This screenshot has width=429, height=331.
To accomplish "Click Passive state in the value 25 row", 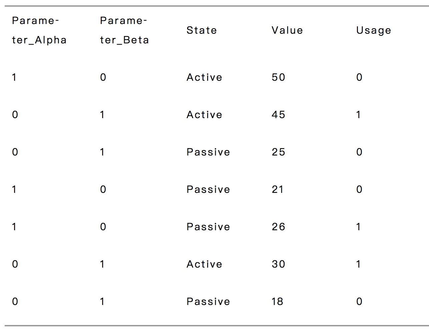I will point(208,152).
